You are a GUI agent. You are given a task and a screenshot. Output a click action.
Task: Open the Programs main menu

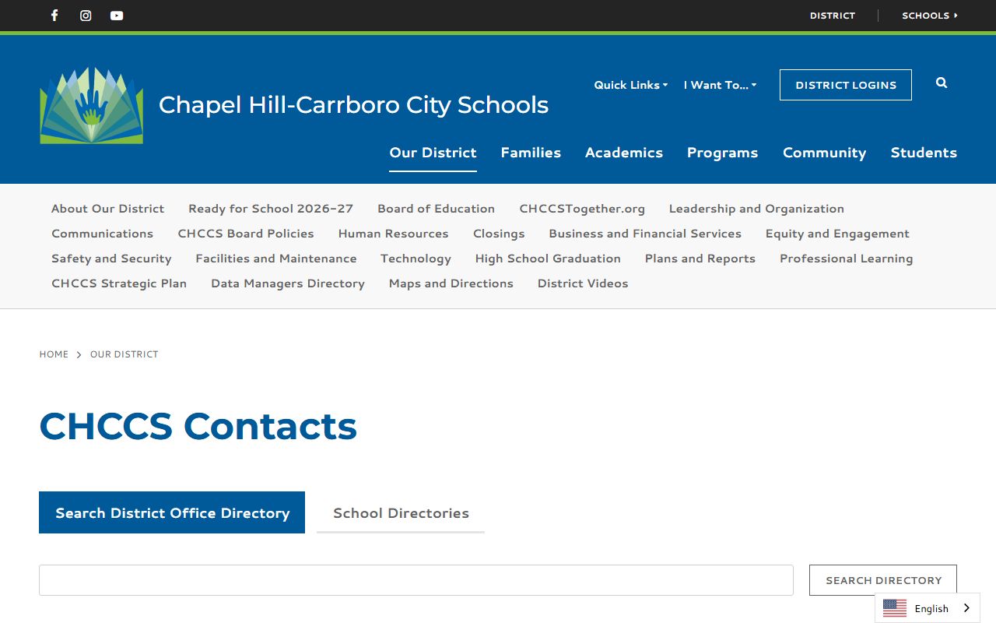[x=722, y=153]
